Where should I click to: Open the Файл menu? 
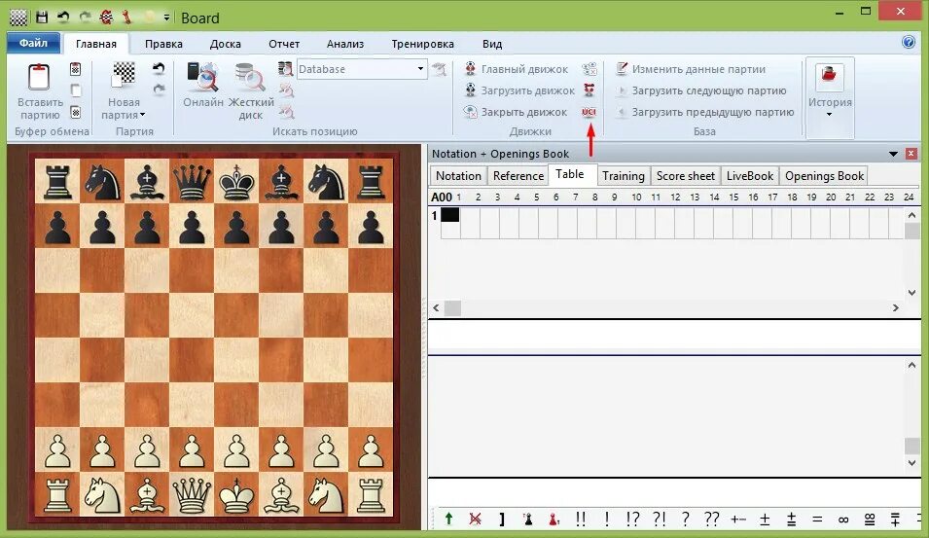click(x=33, y=43)
